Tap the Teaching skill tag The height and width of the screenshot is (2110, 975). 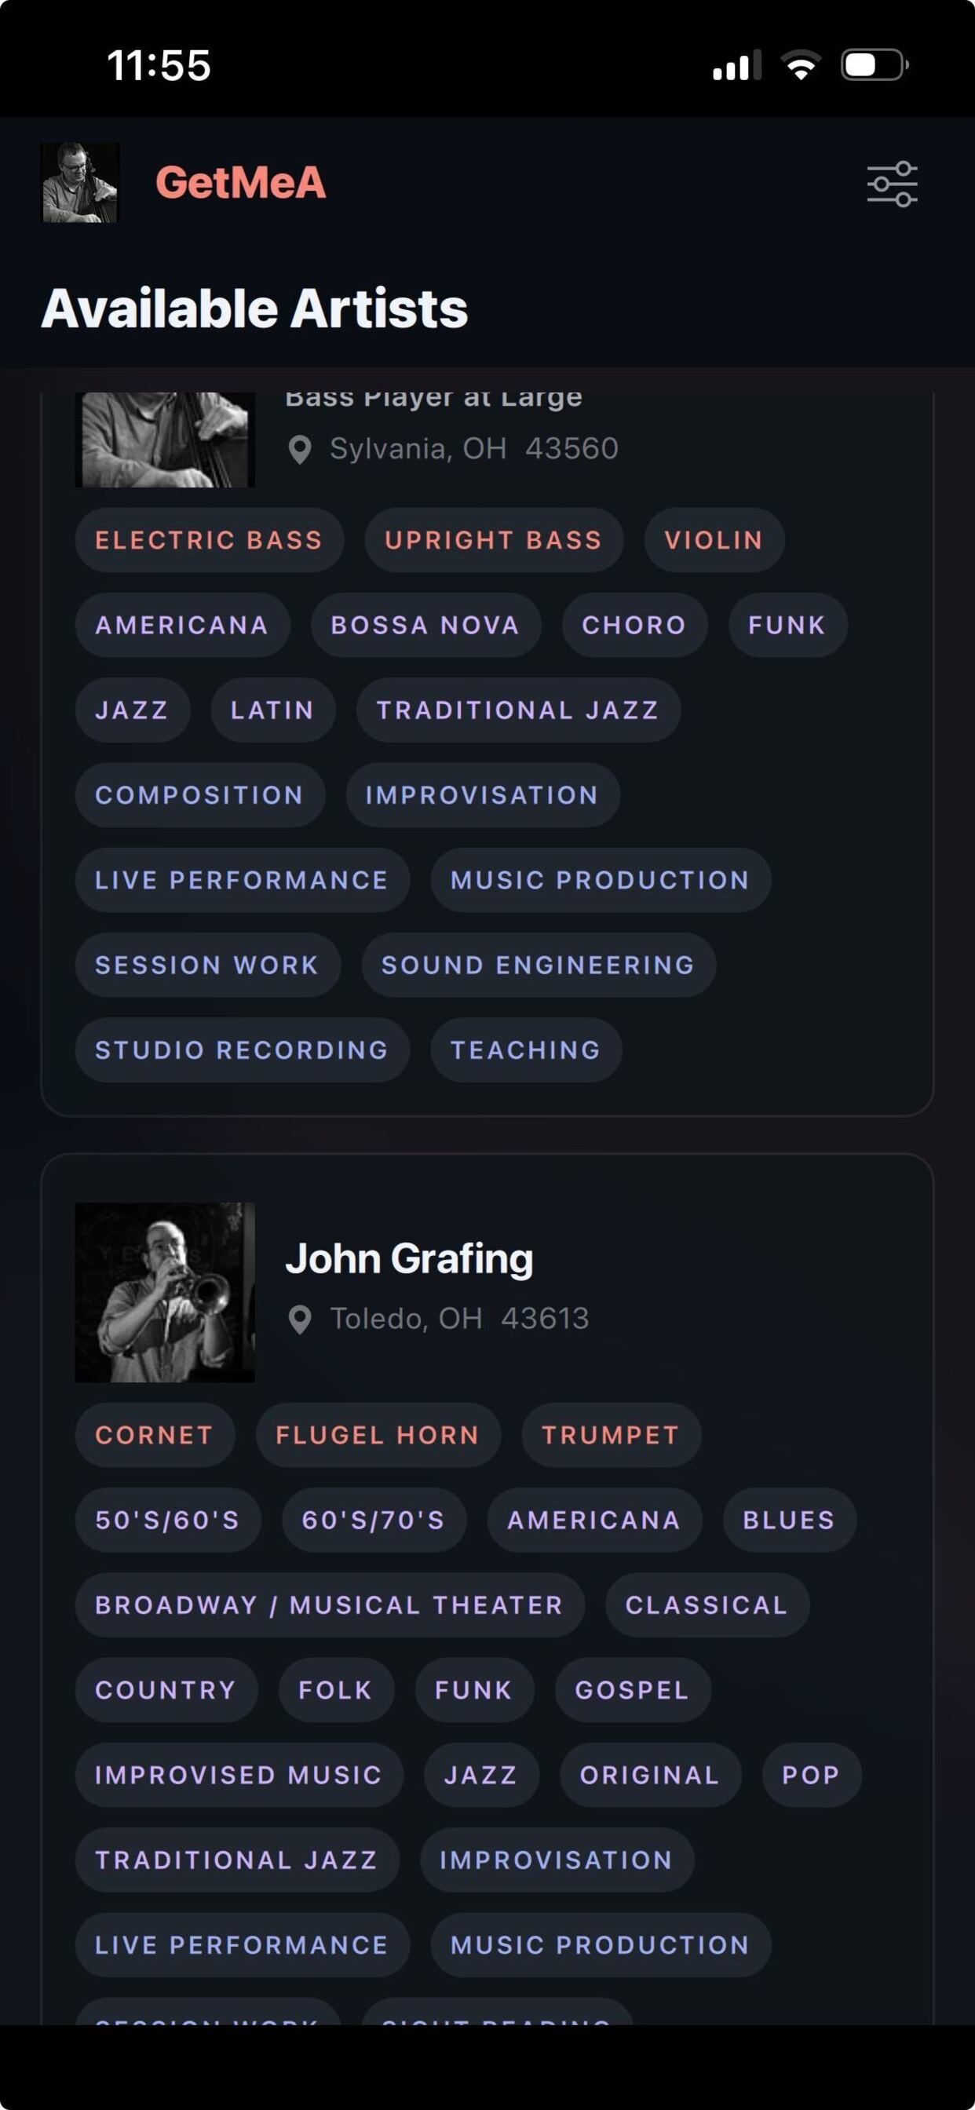tap(526, 1050)
